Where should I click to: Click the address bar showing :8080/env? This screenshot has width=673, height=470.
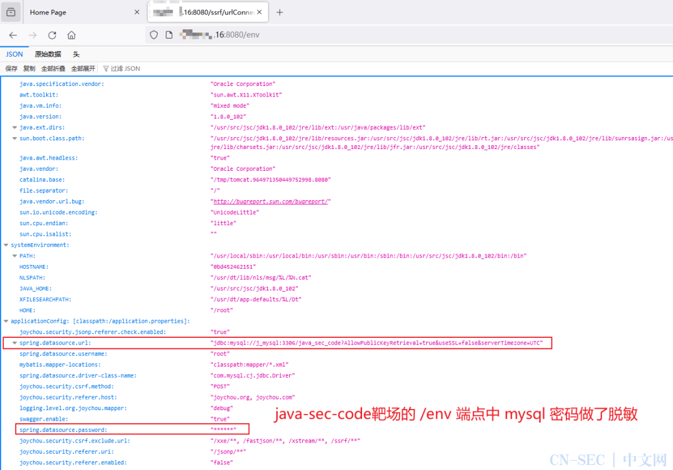tap(408, 35)
